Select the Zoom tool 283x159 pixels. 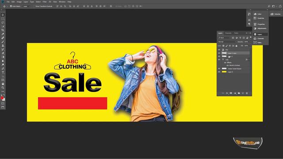click(3, 87)
